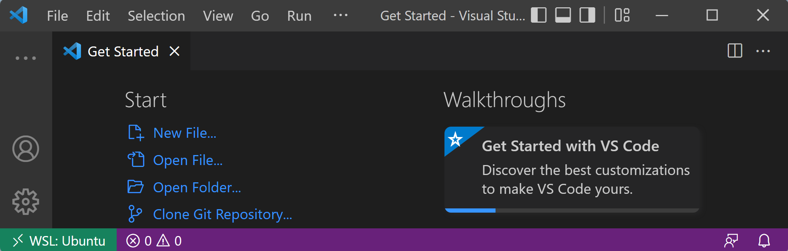Click the New File... link

(184, 133)
